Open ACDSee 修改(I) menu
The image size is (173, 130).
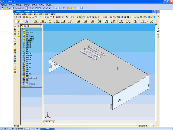click(x=34, y=5)
